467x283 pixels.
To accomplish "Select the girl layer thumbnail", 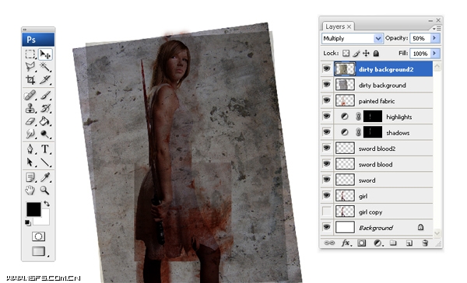I will coord(345,195).
